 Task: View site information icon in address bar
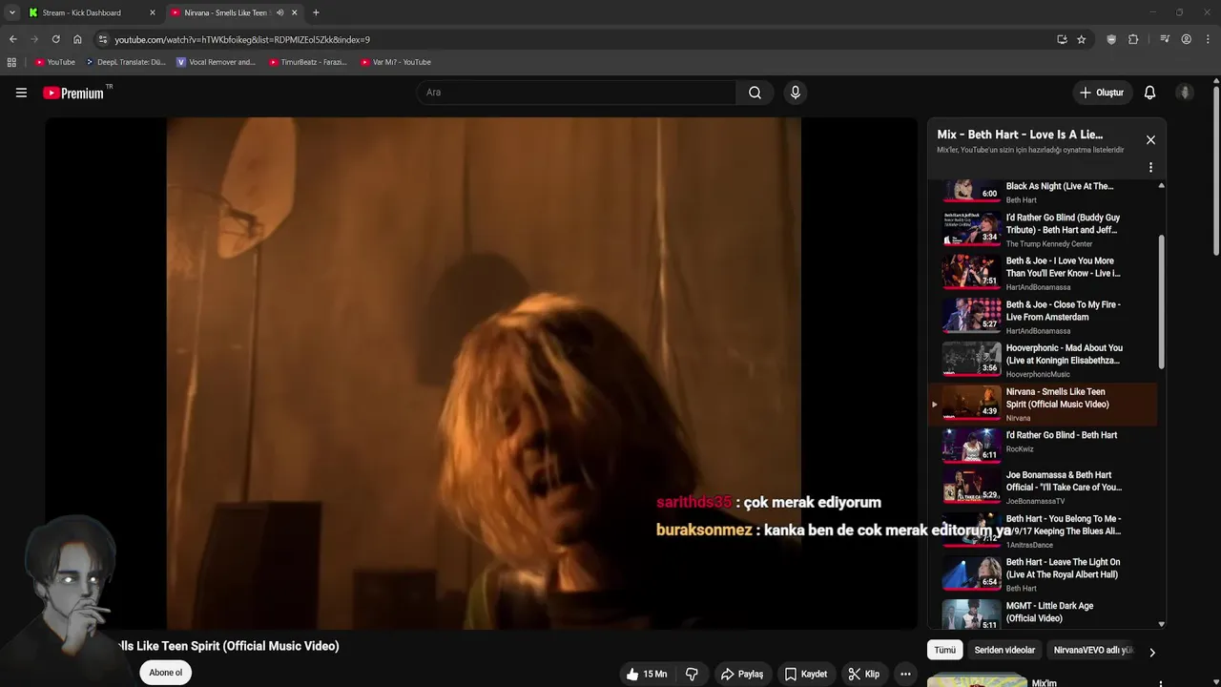pos(103,39)
